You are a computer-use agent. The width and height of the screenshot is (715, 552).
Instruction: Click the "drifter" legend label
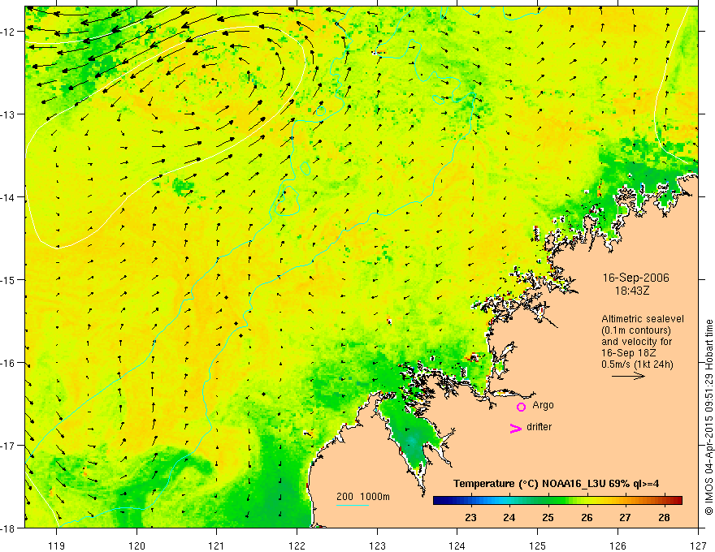pos(539,427)
